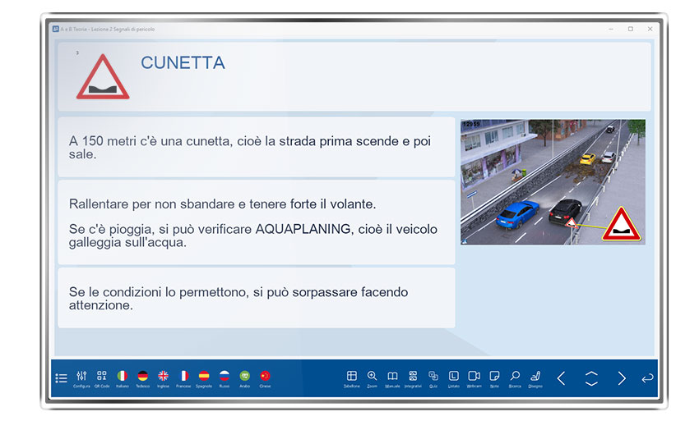
Task: Expand the up/down chevron control
Action: [x=591, y=378]
